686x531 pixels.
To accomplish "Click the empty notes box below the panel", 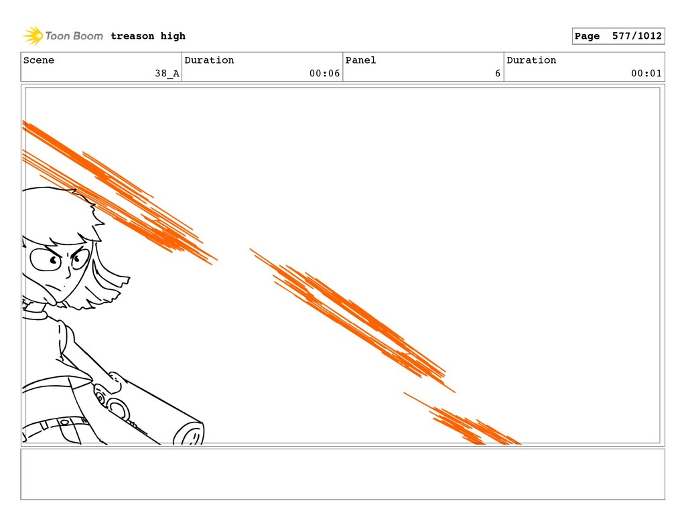I will pyautogui.click(x=342, y=474).
